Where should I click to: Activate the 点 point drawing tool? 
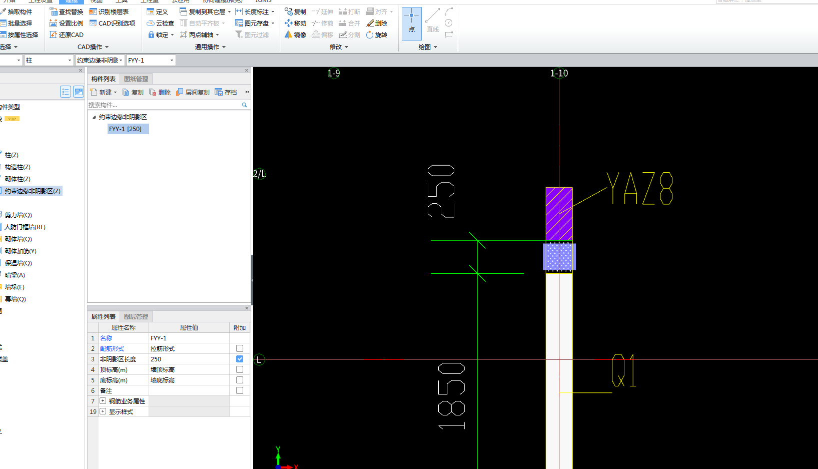point(411,23)
